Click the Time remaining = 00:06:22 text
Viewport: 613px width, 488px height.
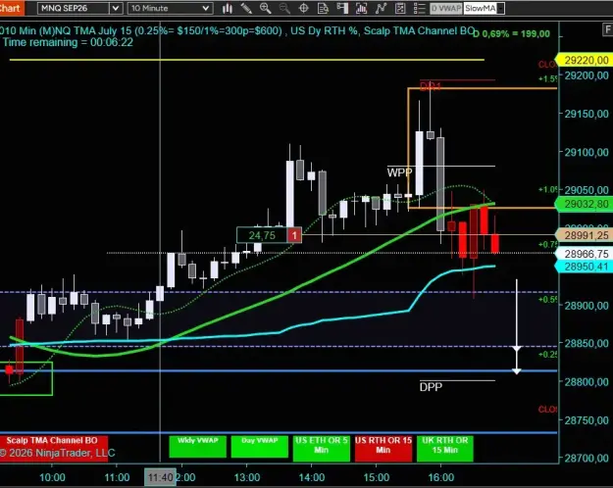point(68,42)
